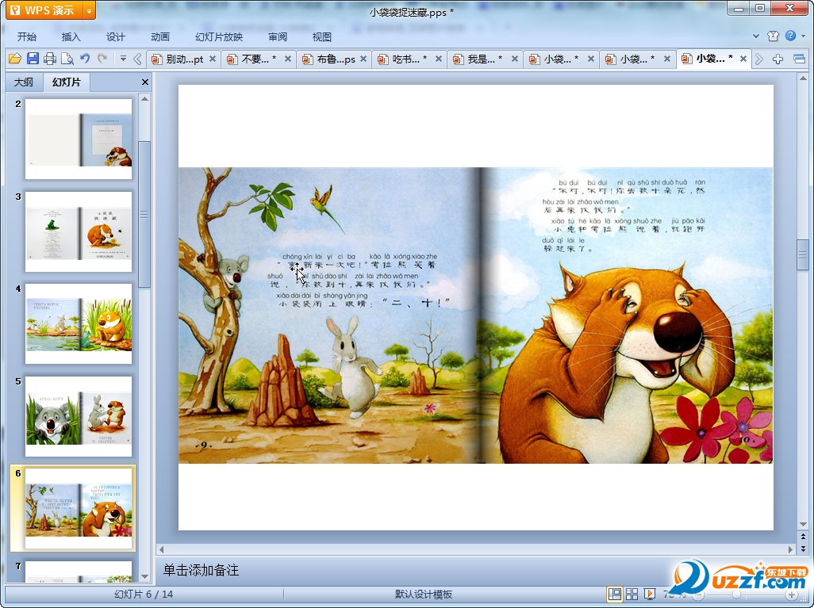Switch to the 大纲 outline tab
The height and width of the screenshot is (608, 814).
[23, 82]
